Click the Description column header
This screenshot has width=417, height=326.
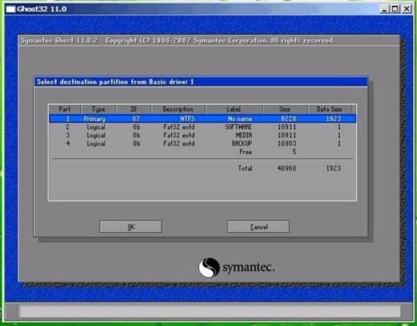(x=178, y=109)
